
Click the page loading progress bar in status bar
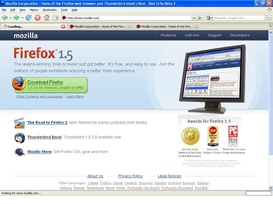coord(259,193)
